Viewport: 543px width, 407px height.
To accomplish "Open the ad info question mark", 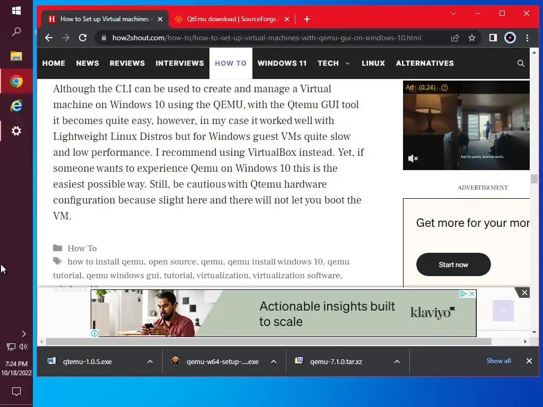I will point(445,88).
